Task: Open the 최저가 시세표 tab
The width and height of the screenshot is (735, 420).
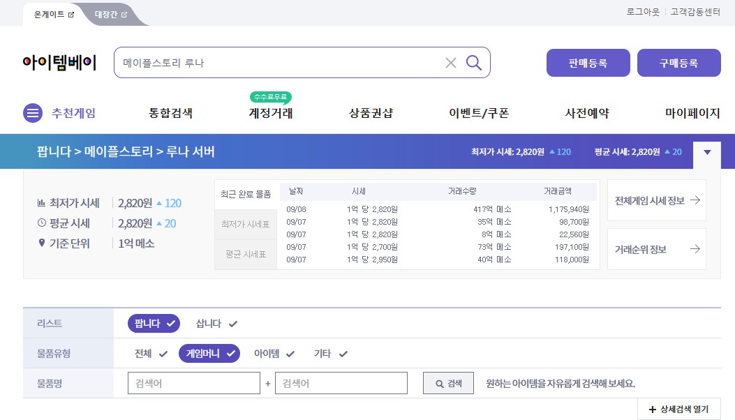Action: point(246,225)
